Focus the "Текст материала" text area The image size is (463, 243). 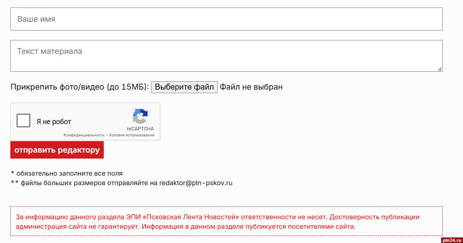click(x=226, y=55)
